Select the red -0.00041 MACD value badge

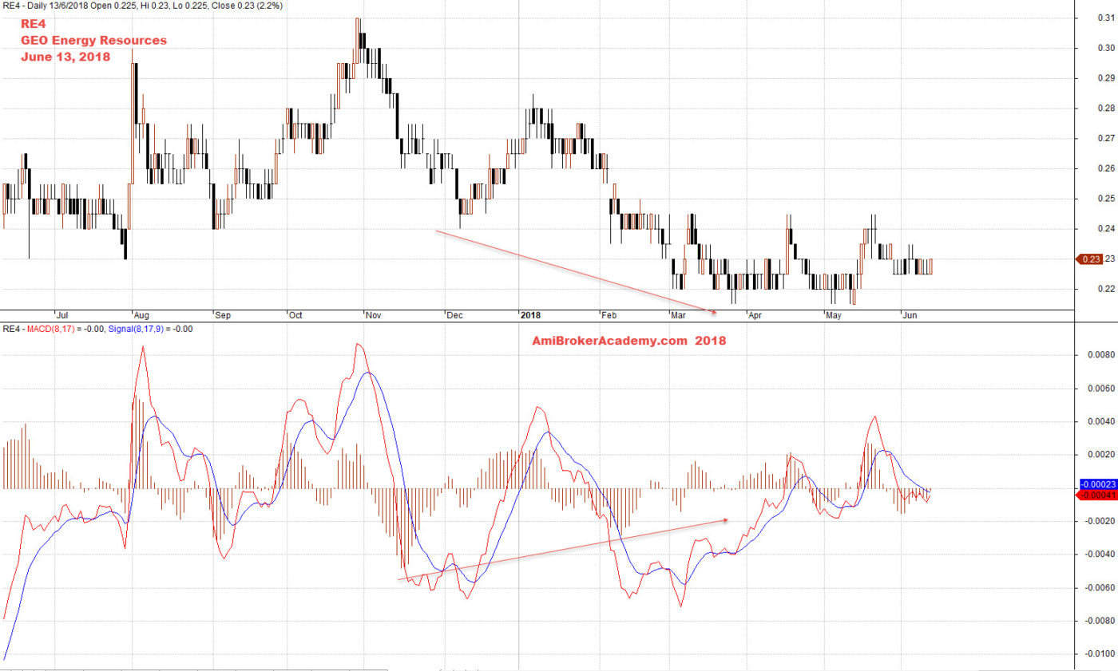[x=1096, y=495]
